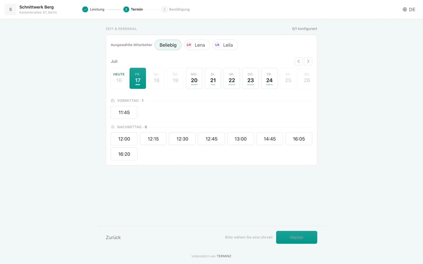Click the step 2 Termin circle
The height and width of the screenshot is (264, 423).
(x=126, y=10)
